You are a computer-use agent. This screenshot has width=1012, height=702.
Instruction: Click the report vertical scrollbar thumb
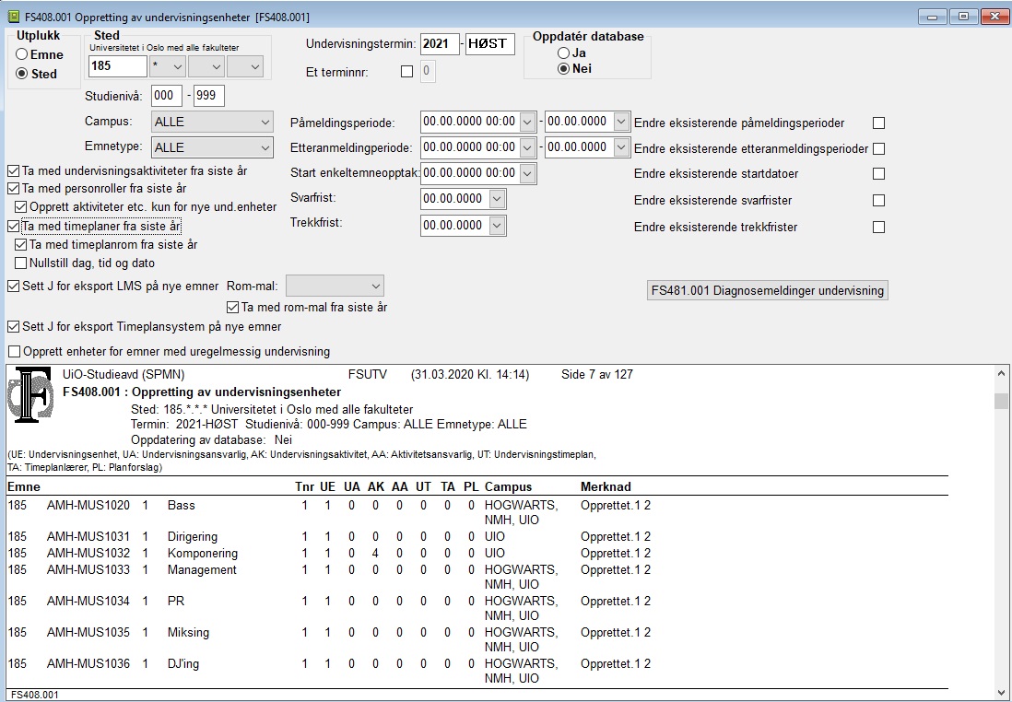[x=1001, y=401]
